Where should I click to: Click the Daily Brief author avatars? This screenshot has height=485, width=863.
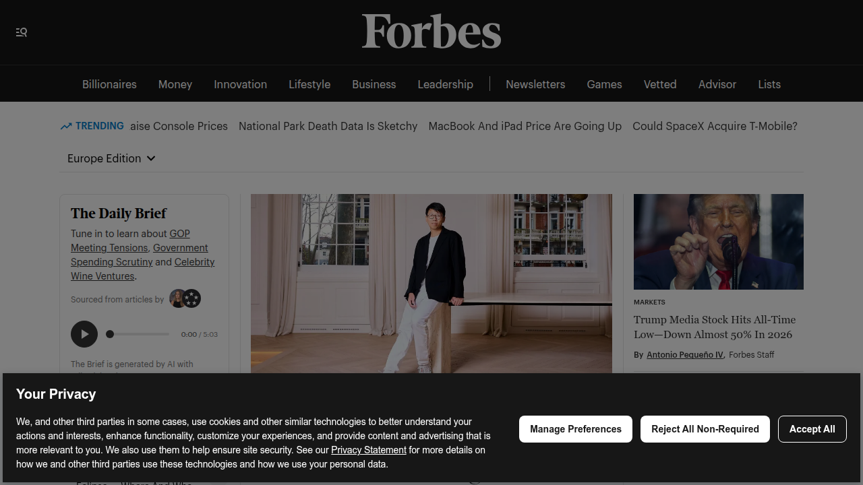[x=185, y=298]
